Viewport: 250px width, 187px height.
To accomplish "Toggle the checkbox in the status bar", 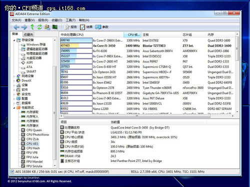I will pyautogui.click(x=12, y=171).
